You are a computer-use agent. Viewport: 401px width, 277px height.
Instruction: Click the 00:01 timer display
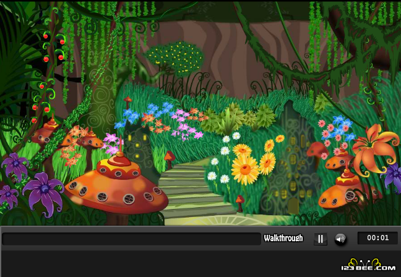click(377, 238)
